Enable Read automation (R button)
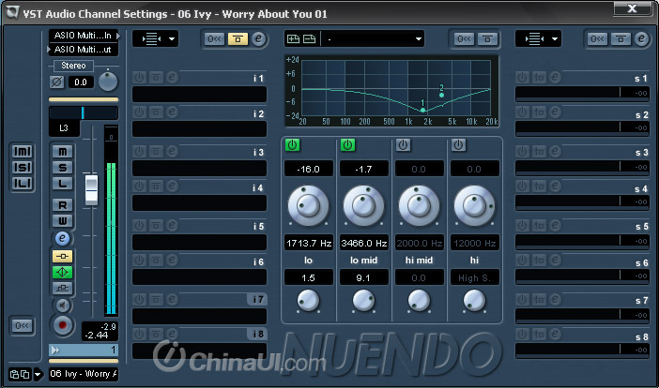This screenshot has height=388, width=659. [63, 204]
